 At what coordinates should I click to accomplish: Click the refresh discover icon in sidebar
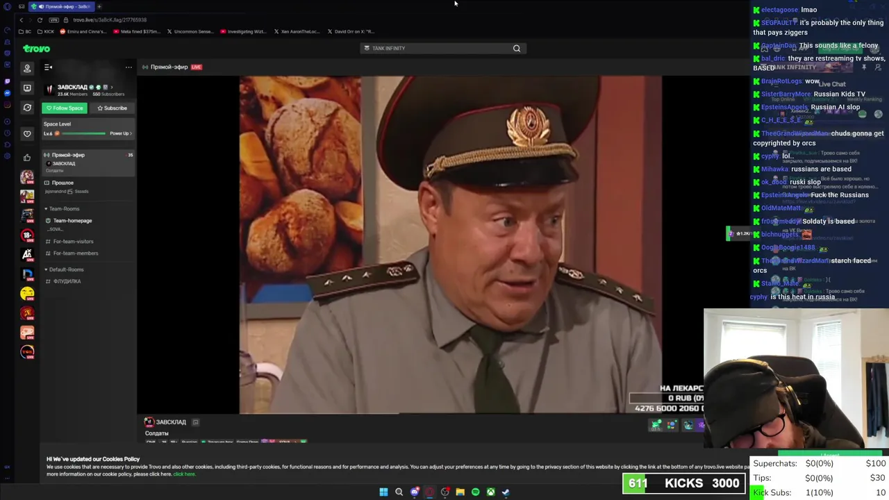(27, 108)
